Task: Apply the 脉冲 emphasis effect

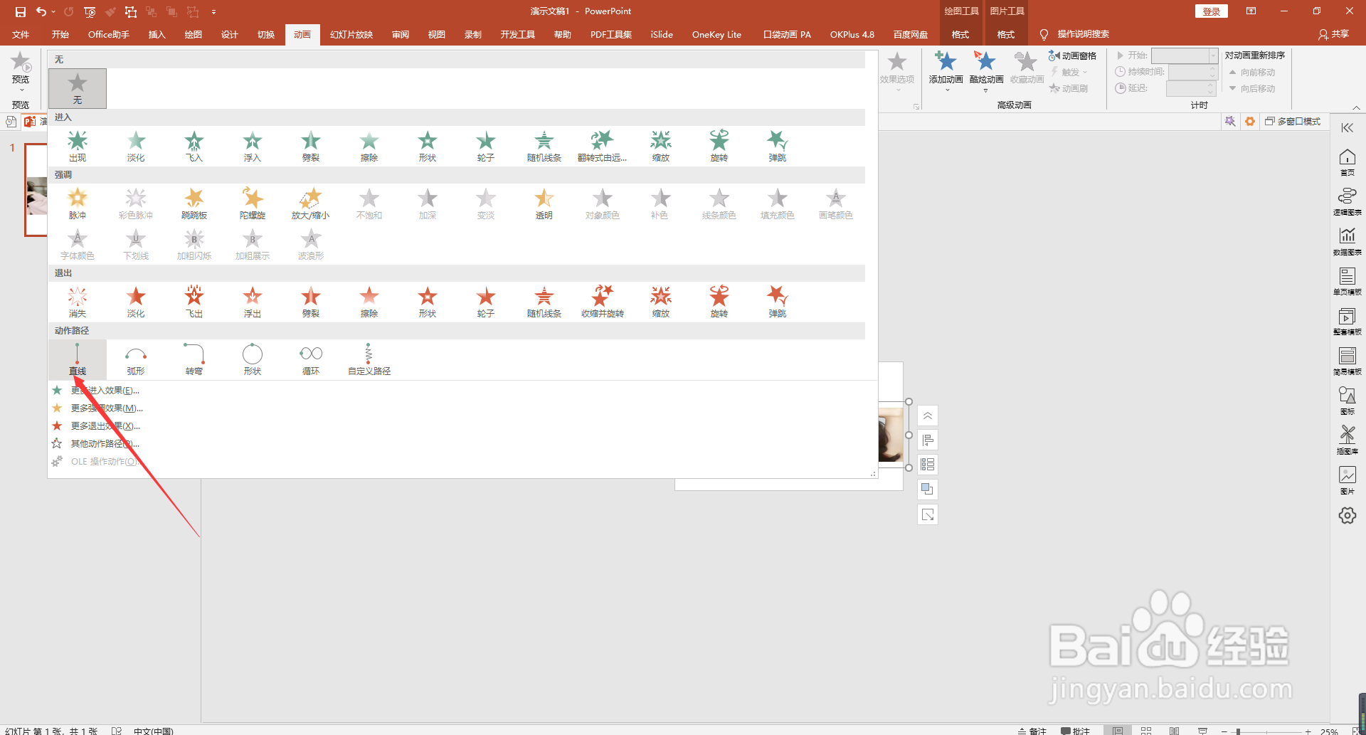Action: tap(78, 203)
